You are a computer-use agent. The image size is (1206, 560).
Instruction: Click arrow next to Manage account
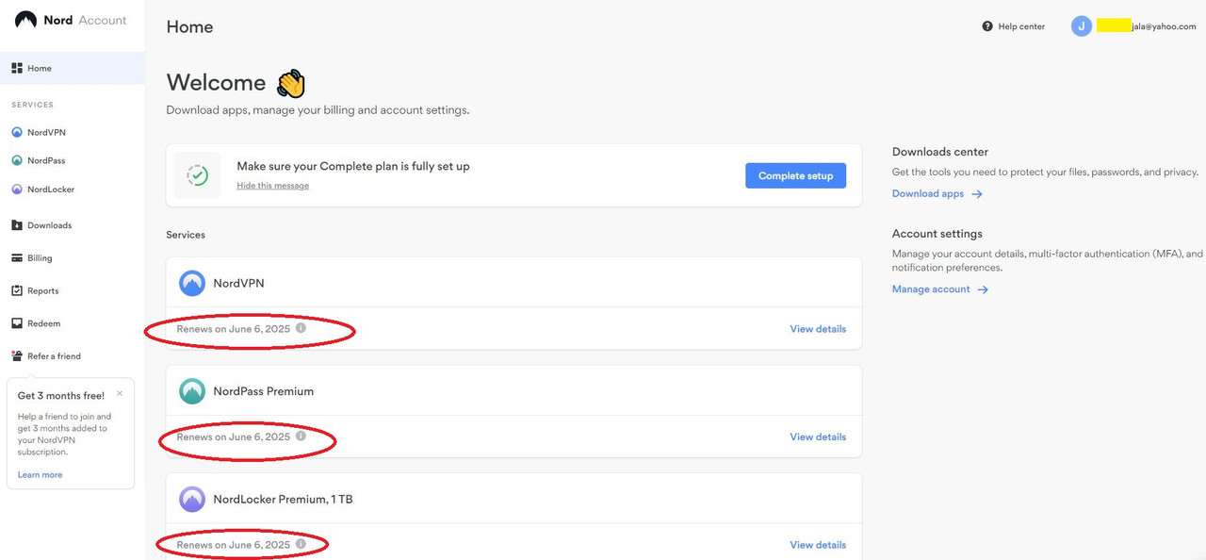(983, 289)
